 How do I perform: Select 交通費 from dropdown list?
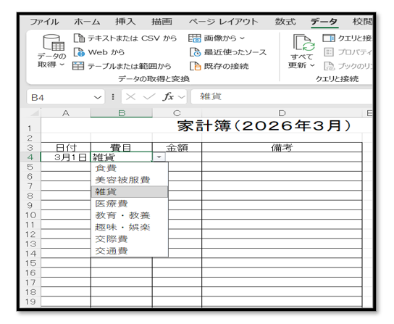point(130,251)
